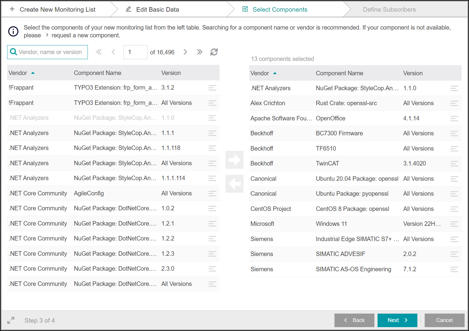Viewport: 469px width, 331px height.
Task: Select the Beckhoff TF6510 selected row
Action: click(355, 148)
